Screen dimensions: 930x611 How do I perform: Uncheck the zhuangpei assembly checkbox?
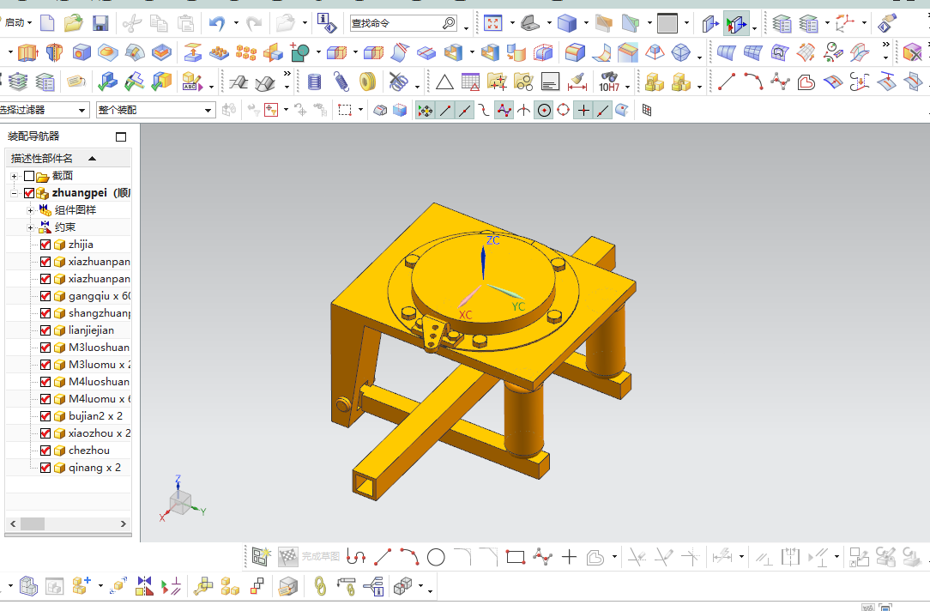point(29,193)
